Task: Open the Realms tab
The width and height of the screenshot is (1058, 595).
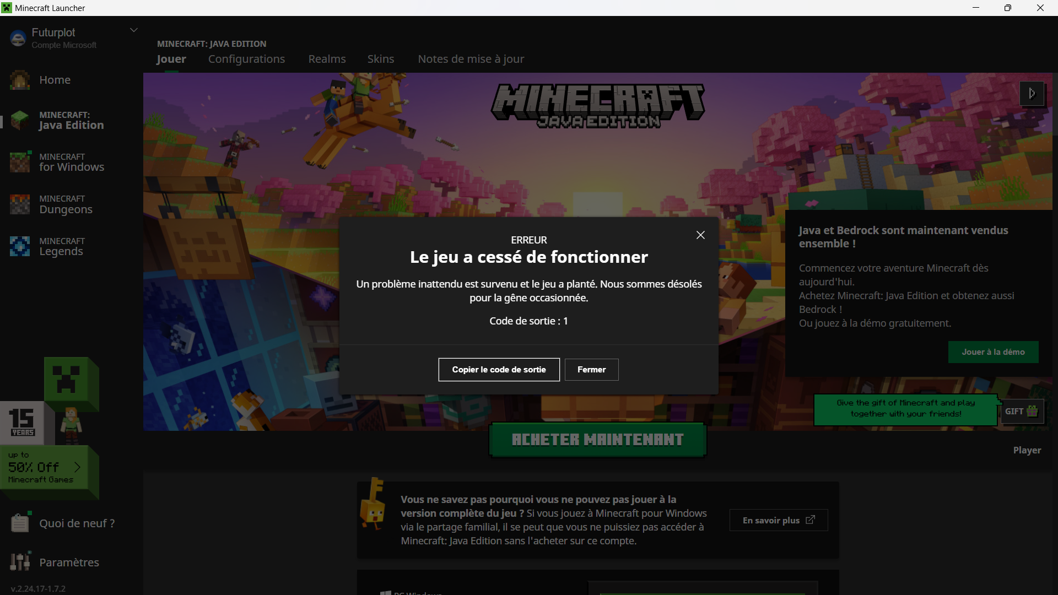Action: point(327,59)
